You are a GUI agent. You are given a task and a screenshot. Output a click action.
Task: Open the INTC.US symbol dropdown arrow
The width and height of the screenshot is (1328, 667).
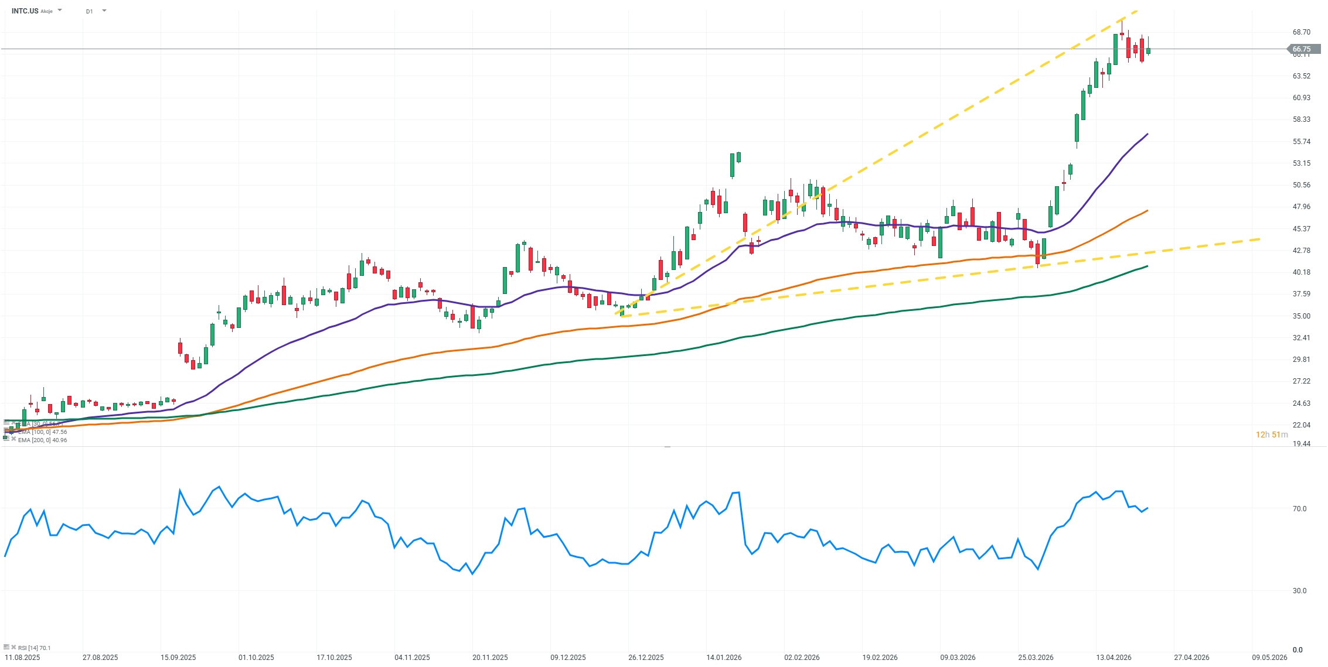[60, 11]
